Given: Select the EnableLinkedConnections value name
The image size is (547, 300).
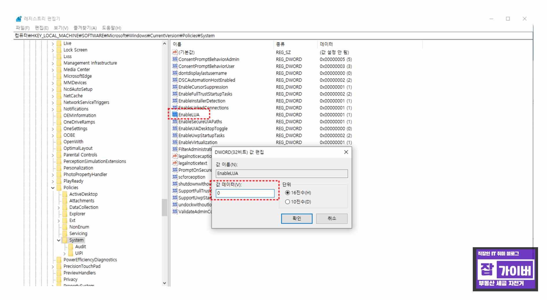Looking at the screenshot, I should (x=203, y=108).
